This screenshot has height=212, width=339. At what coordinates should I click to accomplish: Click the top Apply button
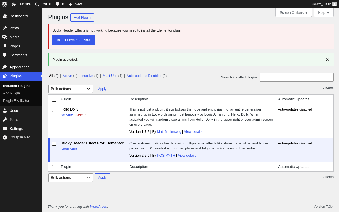pyautogui.click(x=102, y=89)
